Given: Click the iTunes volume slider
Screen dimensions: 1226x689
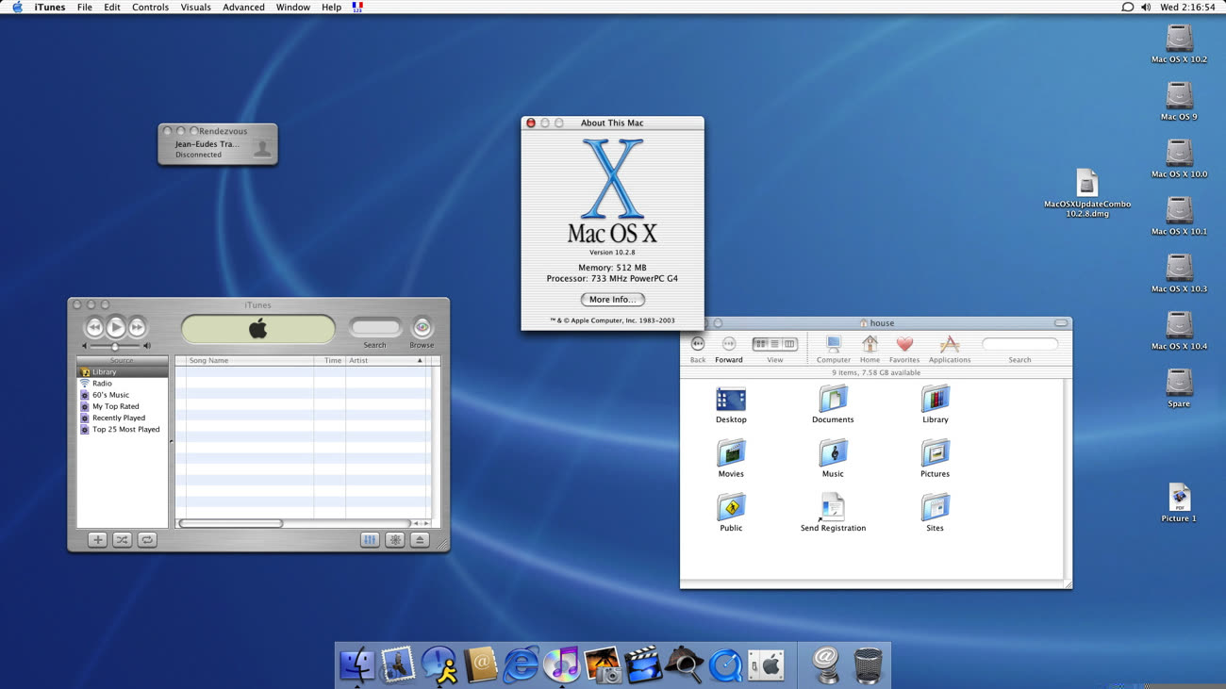Looking at the screenshot, I should pyautogui.click(x=115, y=346).
